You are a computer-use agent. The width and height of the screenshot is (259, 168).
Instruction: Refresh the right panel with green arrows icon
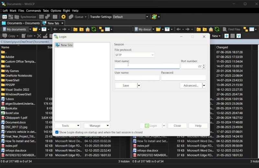pos(217,29)
